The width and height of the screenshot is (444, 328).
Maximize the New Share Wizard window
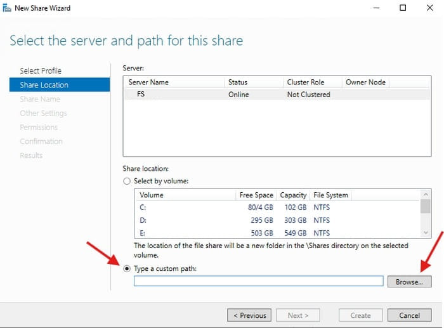click(403, 8)
